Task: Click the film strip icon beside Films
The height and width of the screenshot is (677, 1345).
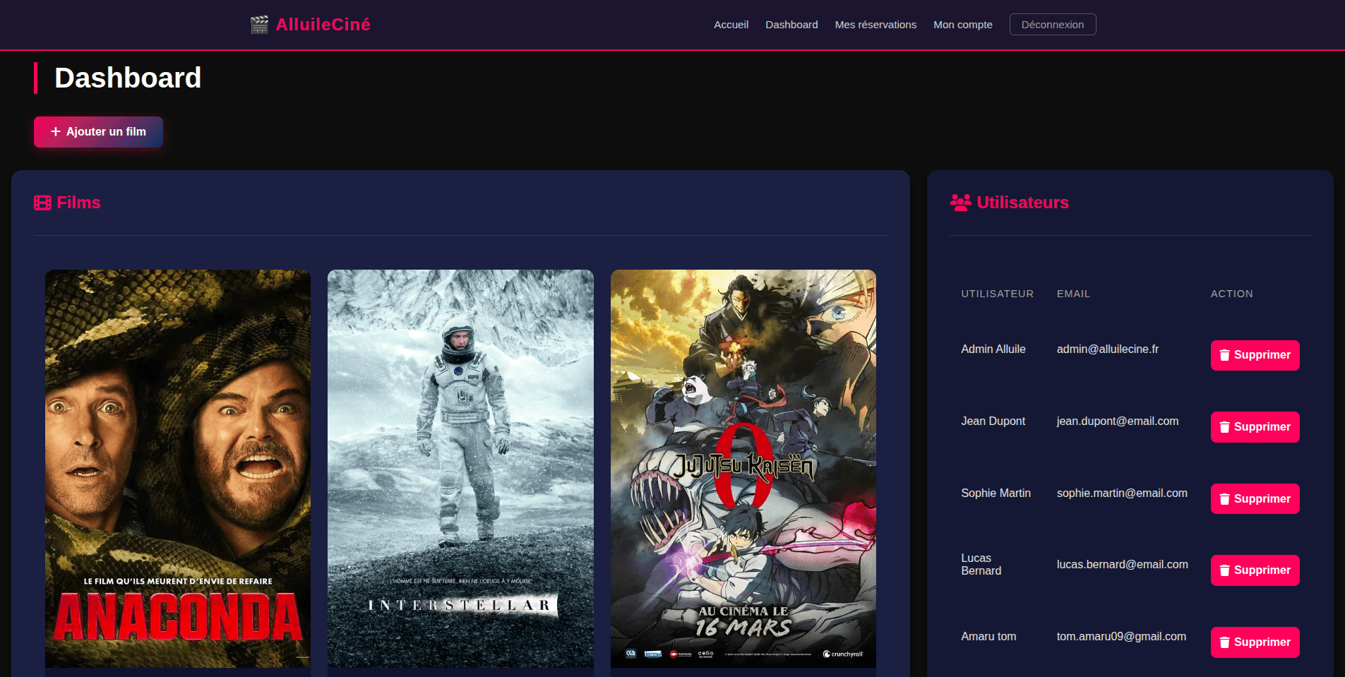Action: [42, 203]
